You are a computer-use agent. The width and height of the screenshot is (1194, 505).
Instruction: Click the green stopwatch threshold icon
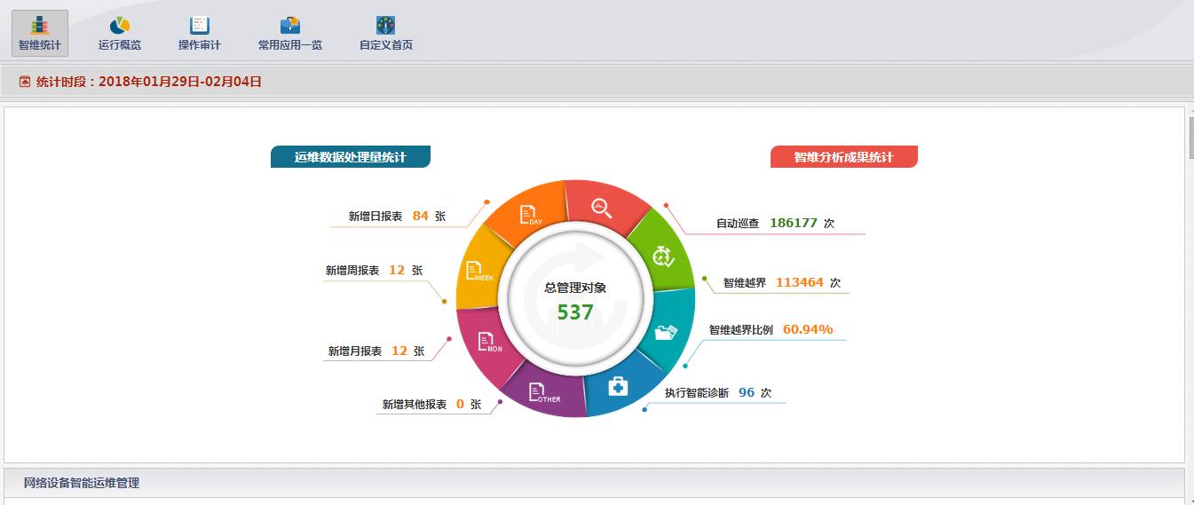663,256
